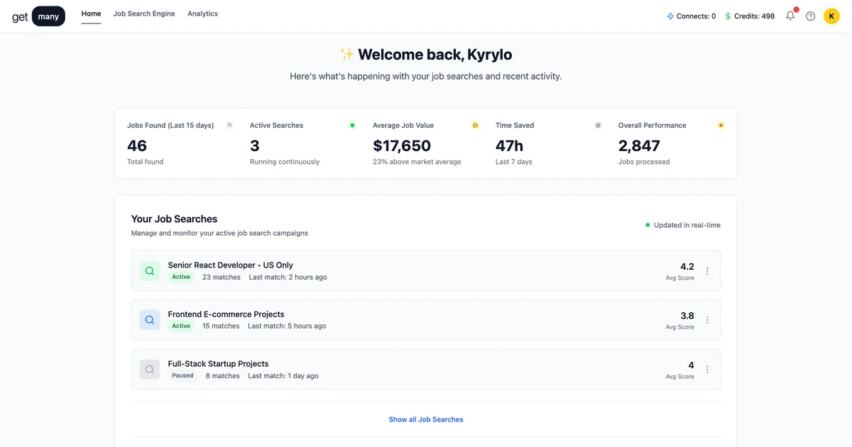This screenshot has height=447, width=852.
Task: Open options menu for Frontend E-commerce Projects
Action: click(x=707, y=320)
